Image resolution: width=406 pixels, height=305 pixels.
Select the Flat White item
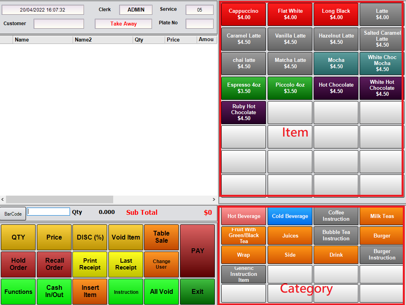click(290, 14)
